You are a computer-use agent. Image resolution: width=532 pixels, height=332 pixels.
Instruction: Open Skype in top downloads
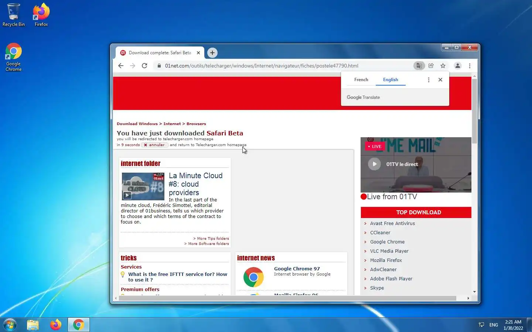point(377,288)
